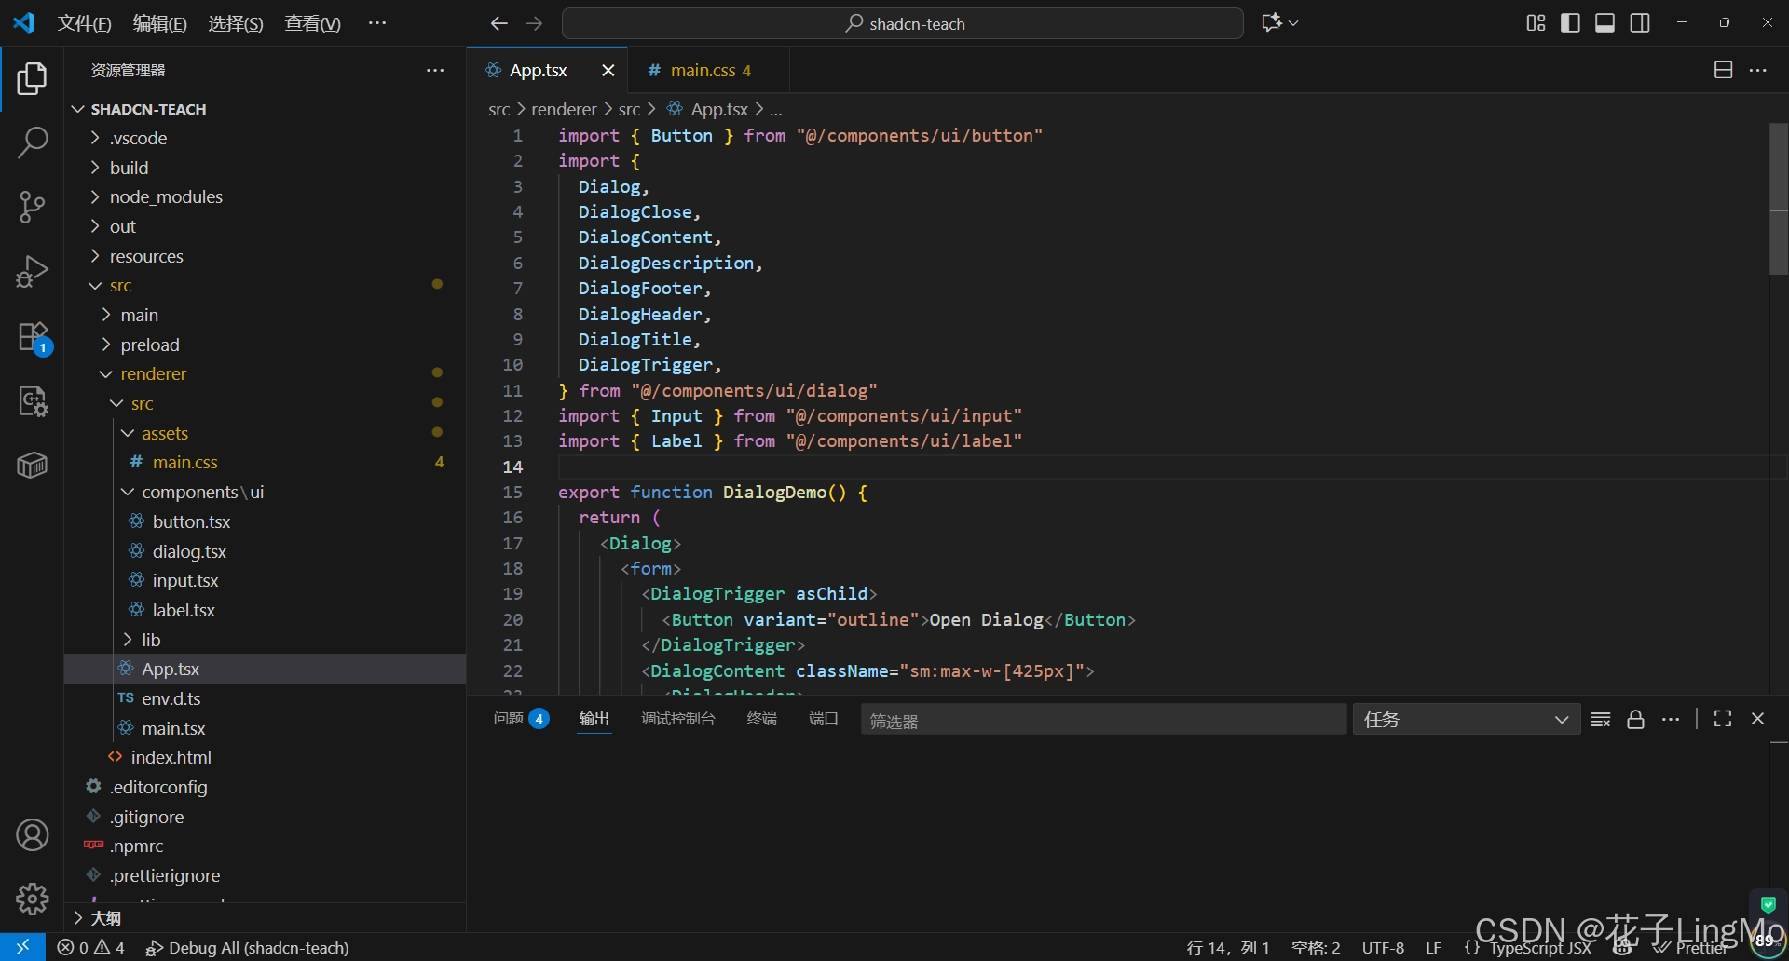Click the remote window indicator in status bar
This screenshot has width=1789, height=961.
tap(22, 947)
